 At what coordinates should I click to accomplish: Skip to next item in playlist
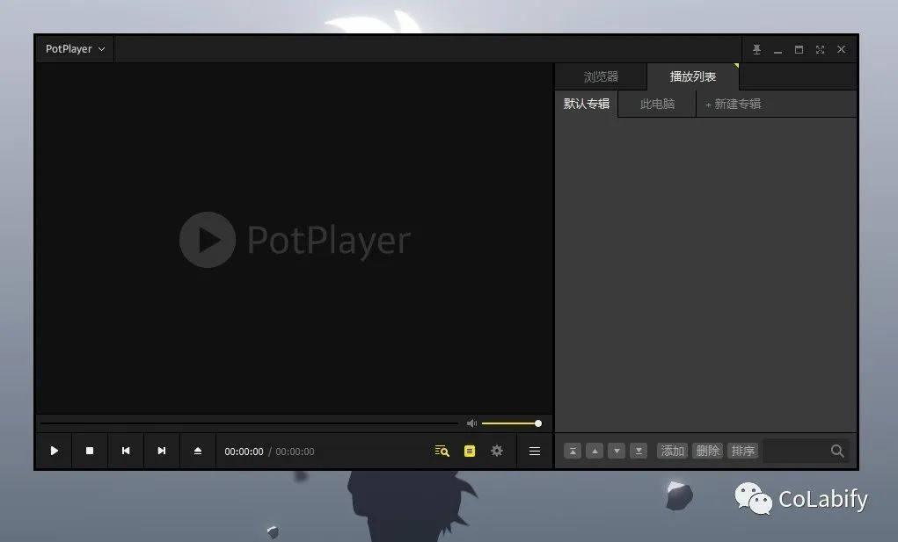click(162, 450)
